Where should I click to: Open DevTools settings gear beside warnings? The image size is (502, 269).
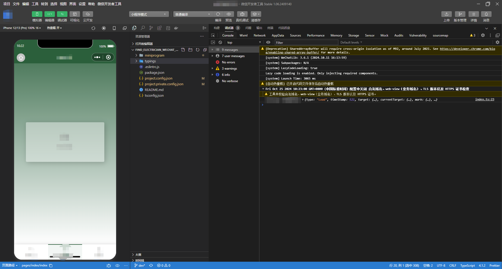point(483,35)
